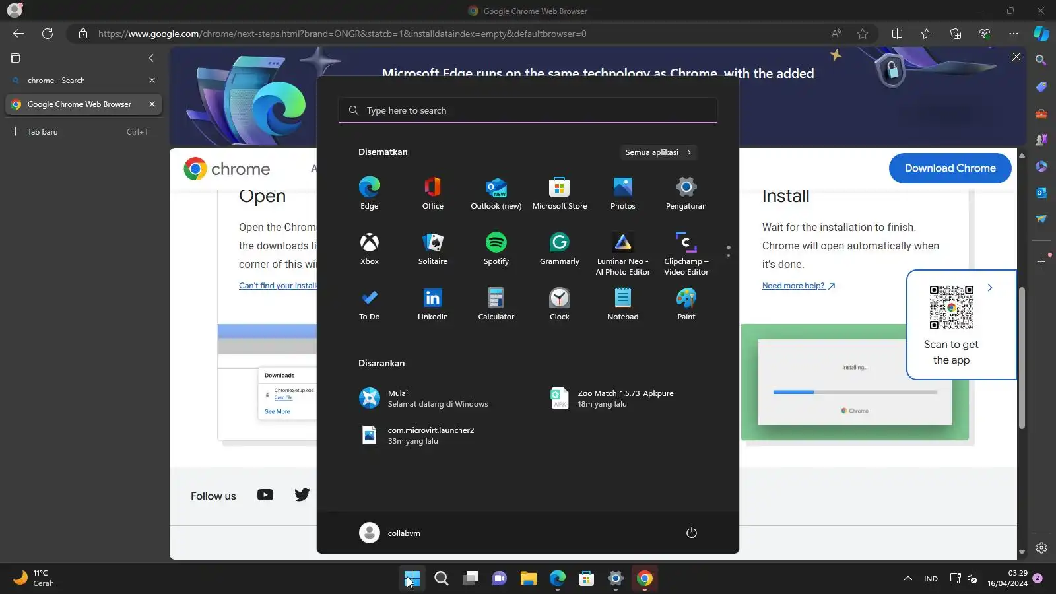The width and height of the screenshot is (1056, 594).
Task: Open LinkedIn pinned app
Action: click(433, 304)
